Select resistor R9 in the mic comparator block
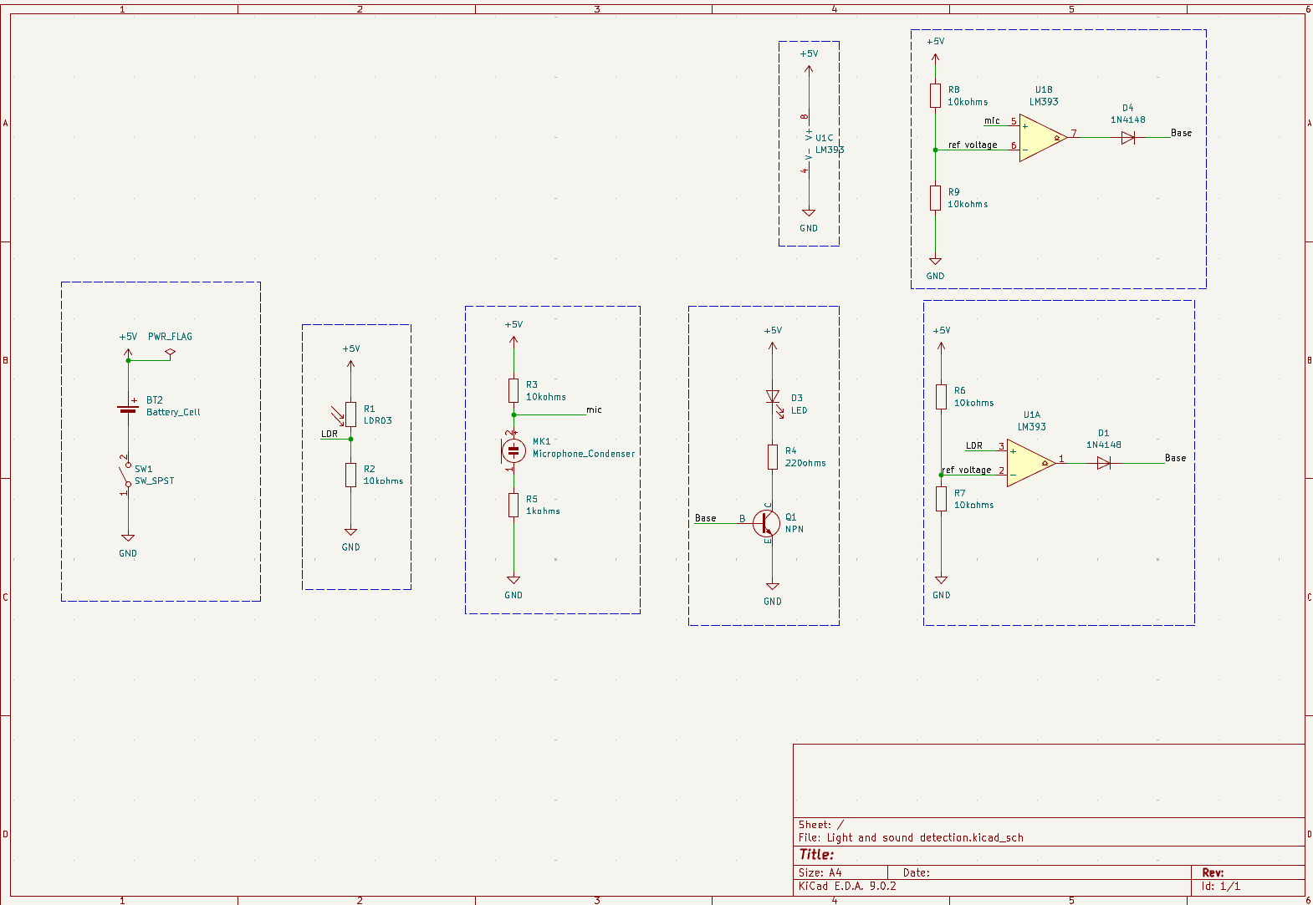 (935, 198)
